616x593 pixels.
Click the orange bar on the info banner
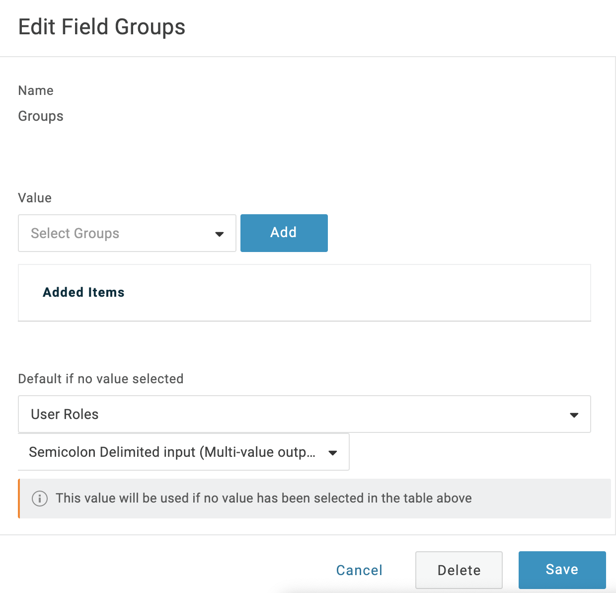[x=19, y=499]
